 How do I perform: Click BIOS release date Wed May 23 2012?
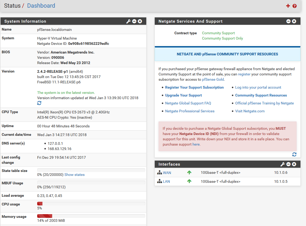pyautogui.click(x=75, y=63)
